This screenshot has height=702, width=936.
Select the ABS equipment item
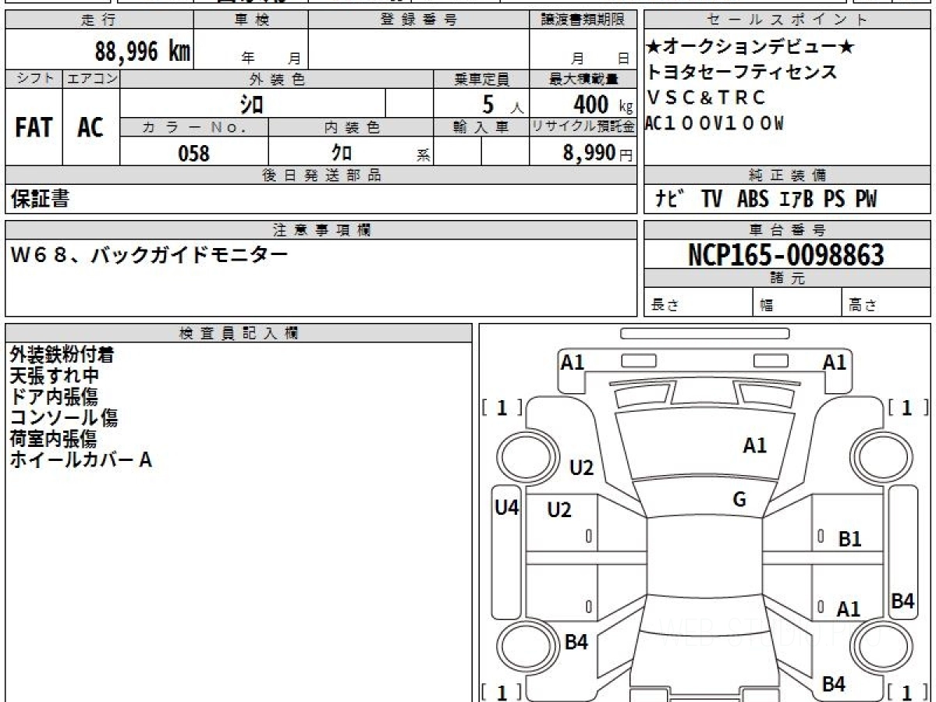click(x=753, y=200)
